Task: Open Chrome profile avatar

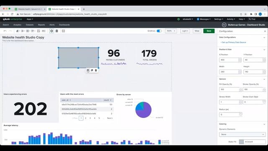Action: point(260,14)
